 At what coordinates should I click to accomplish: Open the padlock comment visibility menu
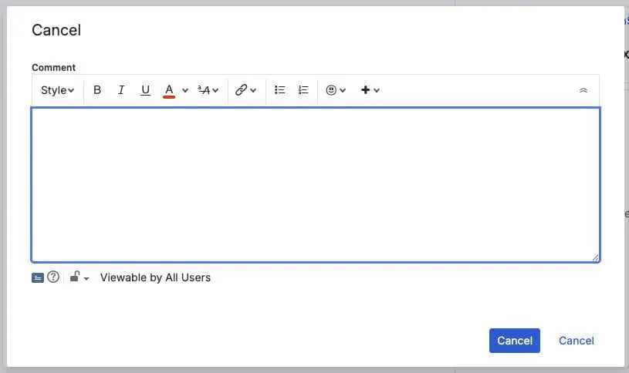click(79, 277)
